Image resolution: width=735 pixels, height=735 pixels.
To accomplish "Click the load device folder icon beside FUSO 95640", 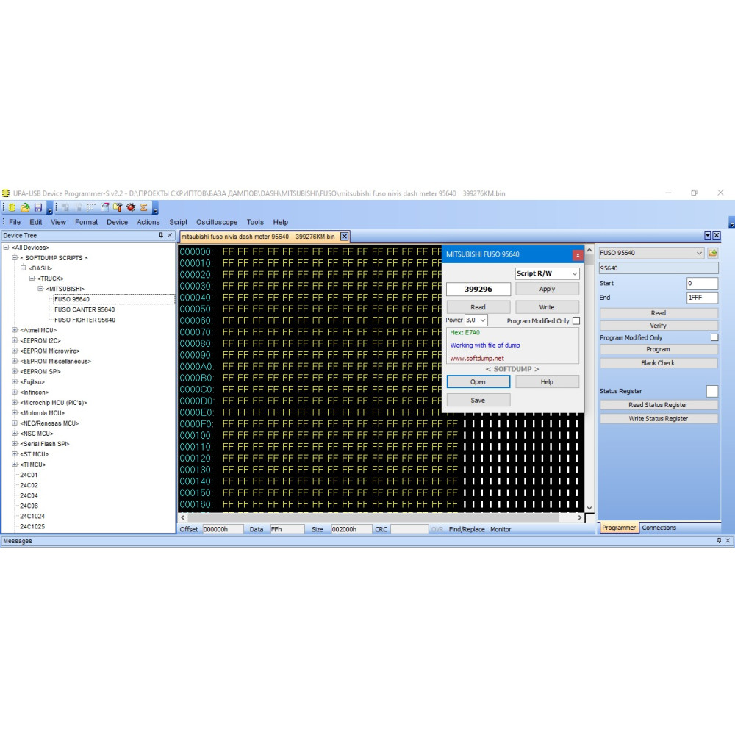I will (712, 253).
